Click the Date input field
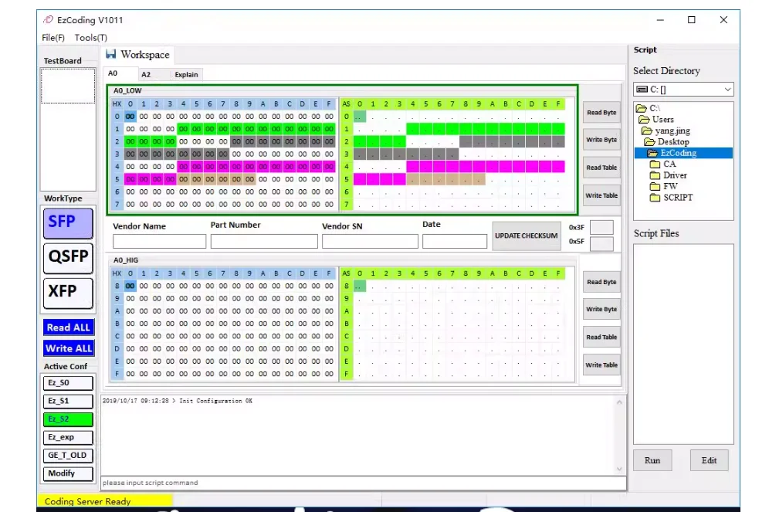The height and width of the screenshot is (512, 769). (x=455, y=241)
